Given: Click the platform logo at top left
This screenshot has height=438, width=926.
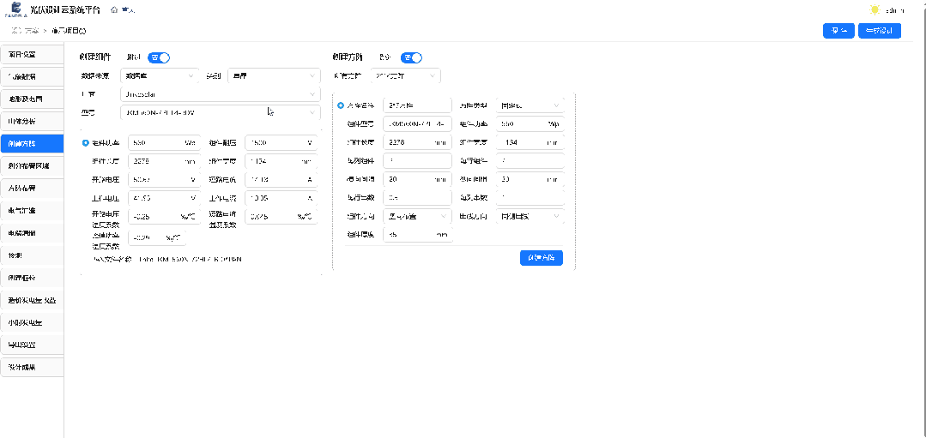Looking at the screenshot, I should 16,10.
